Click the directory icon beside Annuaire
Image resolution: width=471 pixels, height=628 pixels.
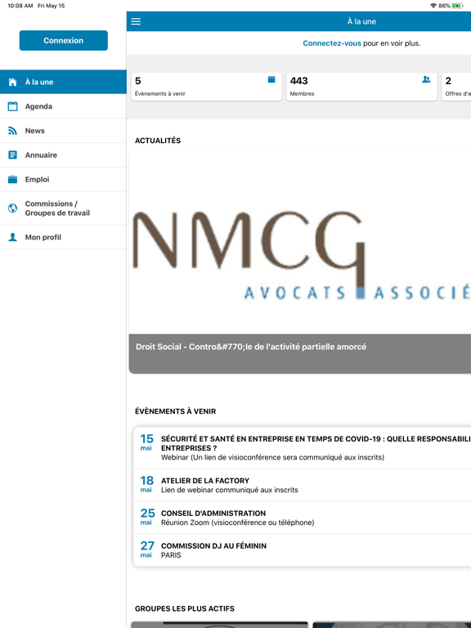click(x=13, y=155)
